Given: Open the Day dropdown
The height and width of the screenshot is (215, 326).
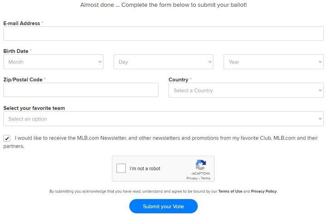Looking at the screenshot, I should (163, 62).
